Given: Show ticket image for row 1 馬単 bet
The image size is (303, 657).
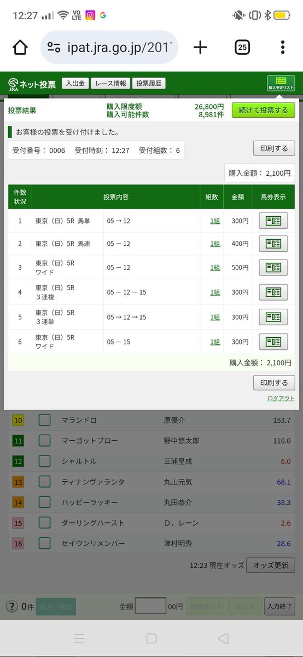Looking at the screenshot, I should (273, 221).
